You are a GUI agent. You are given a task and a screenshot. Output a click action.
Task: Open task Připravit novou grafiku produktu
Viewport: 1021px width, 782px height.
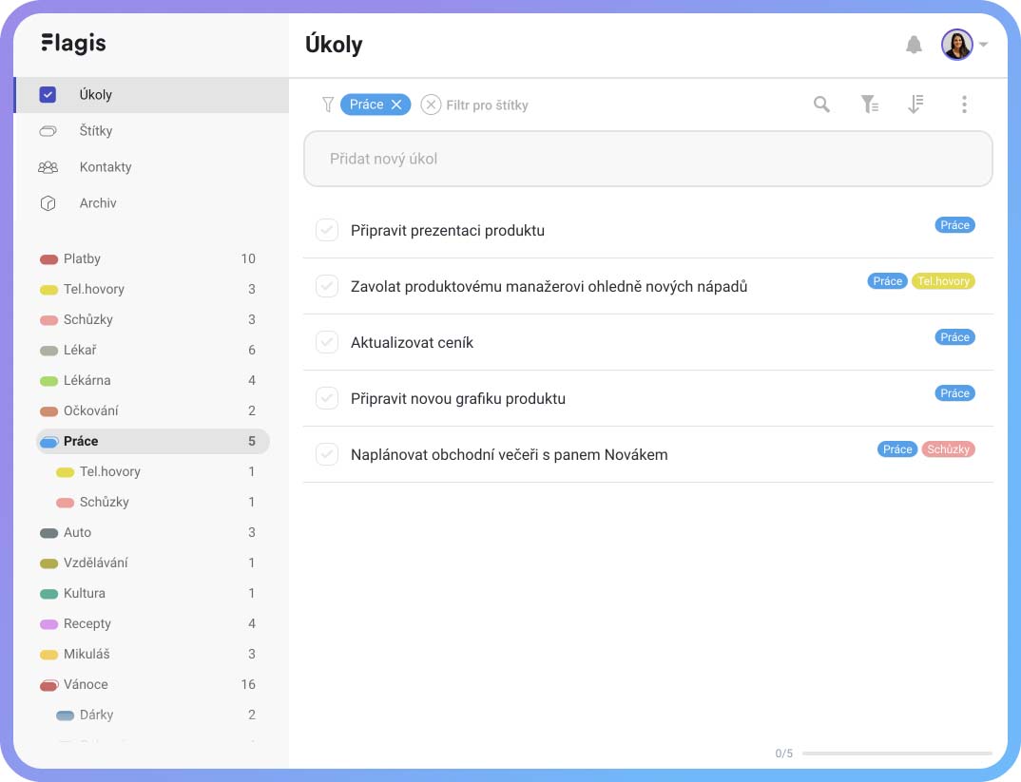pyautogui.click(x=458, y=398)
